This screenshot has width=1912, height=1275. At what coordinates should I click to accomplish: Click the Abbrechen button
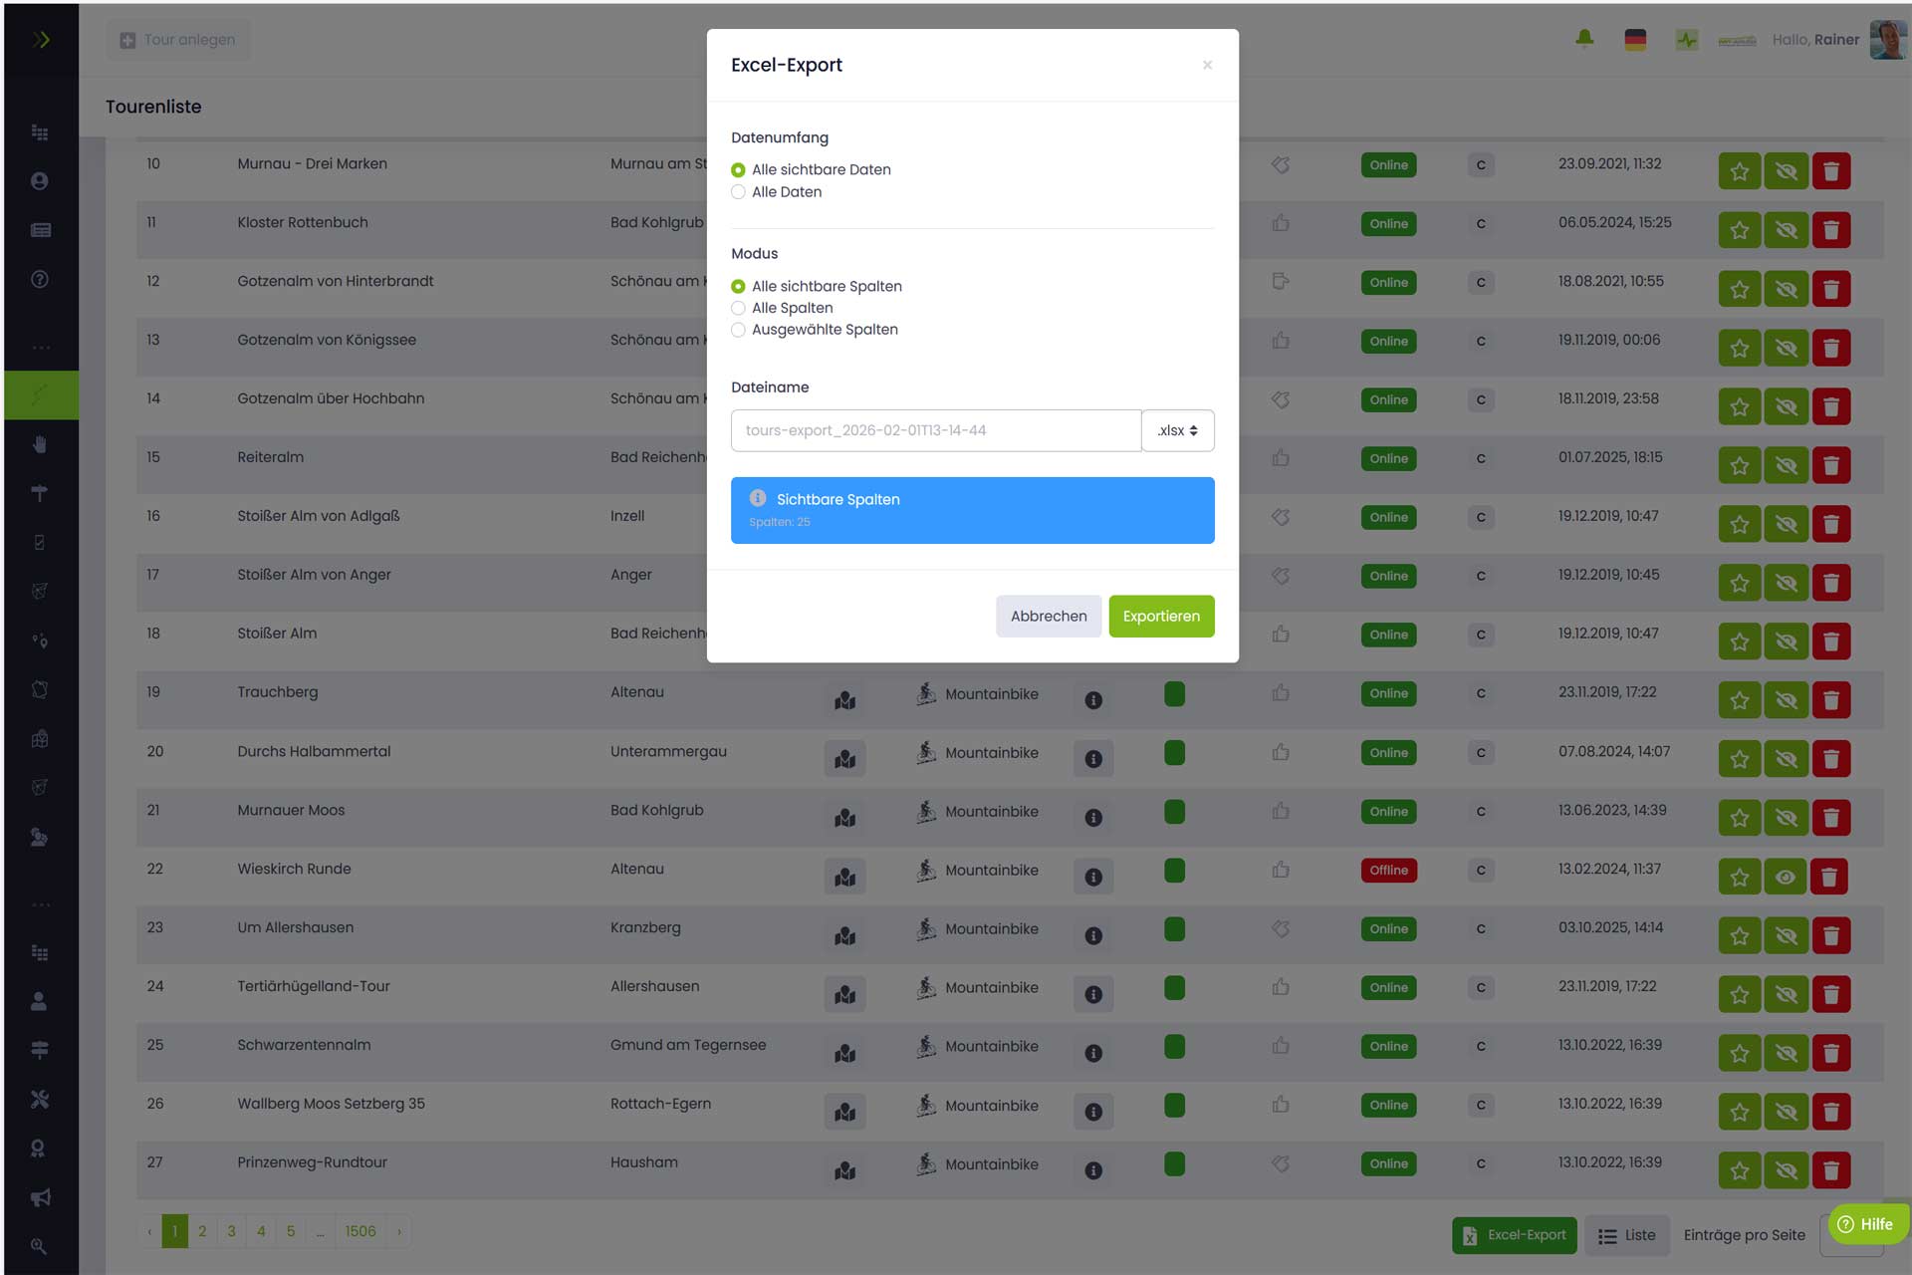tap(1048, 617)
